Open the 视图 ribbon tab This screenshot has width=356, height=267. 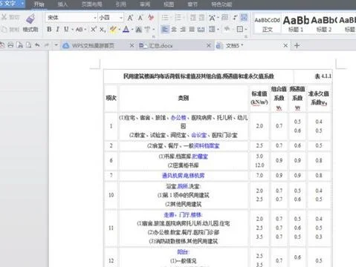coord(169,4)
